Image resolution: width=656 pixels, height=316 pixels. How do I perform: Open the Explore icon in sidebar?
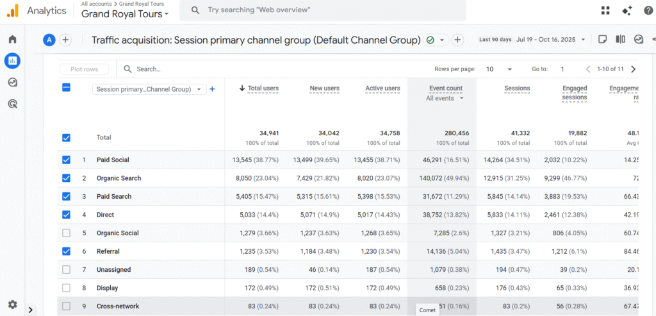coord(12,82)
